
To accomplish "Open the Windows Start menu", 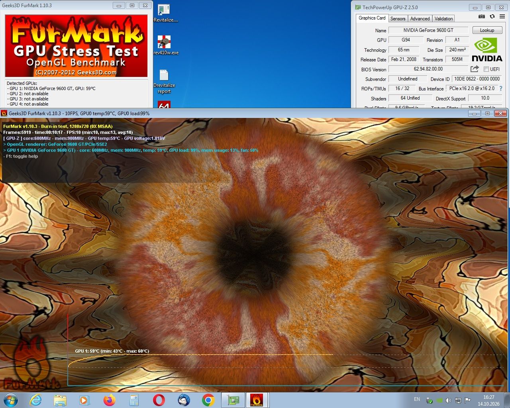I will click(x=10, y=400).
